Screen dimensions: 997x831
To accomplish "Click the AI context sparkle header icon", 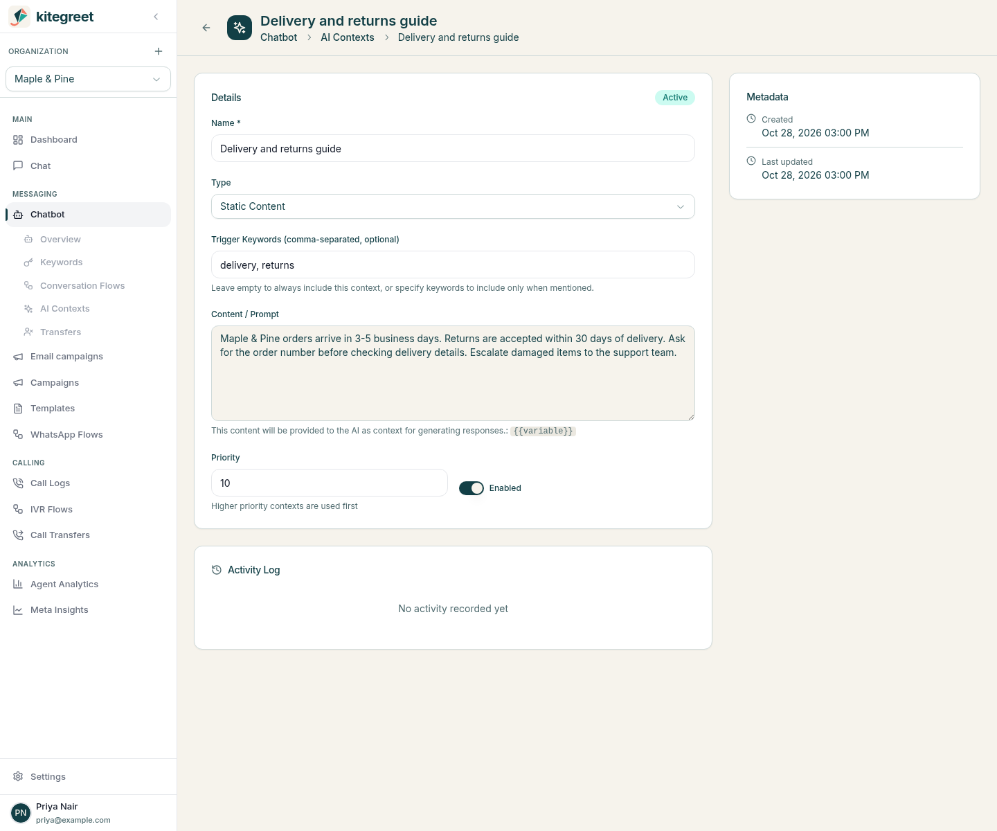I will (x=240, y=28).
